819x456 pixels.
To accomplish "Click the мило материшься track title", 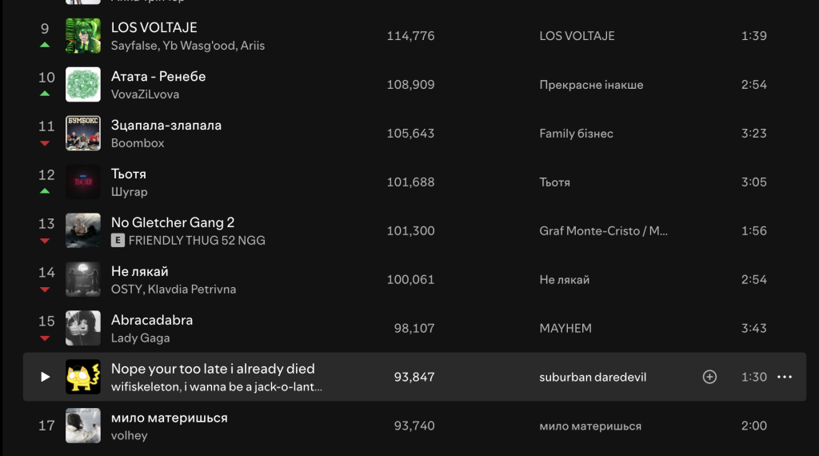I will click(x=170, y=418).
